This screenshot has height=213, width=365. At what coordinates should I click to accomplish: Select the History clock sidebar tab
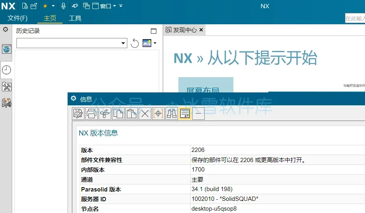[x=7, y=70]
